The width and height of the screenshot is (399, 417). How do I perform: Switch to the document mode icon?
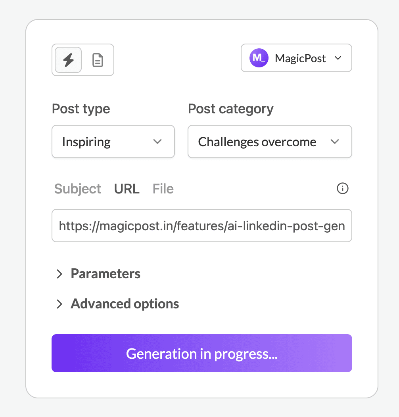[x=98, y=60]
